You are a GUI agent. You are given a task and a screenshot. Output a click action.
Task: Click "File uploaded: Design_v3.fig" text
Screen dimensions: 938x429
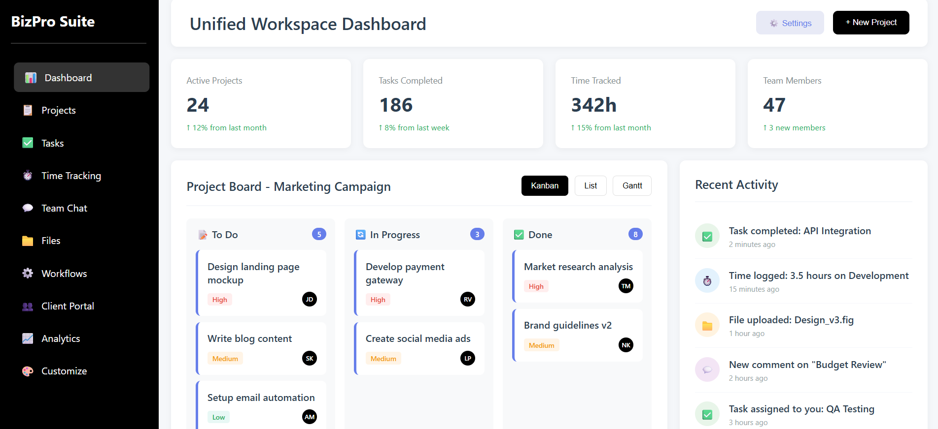tap(791, 320)
